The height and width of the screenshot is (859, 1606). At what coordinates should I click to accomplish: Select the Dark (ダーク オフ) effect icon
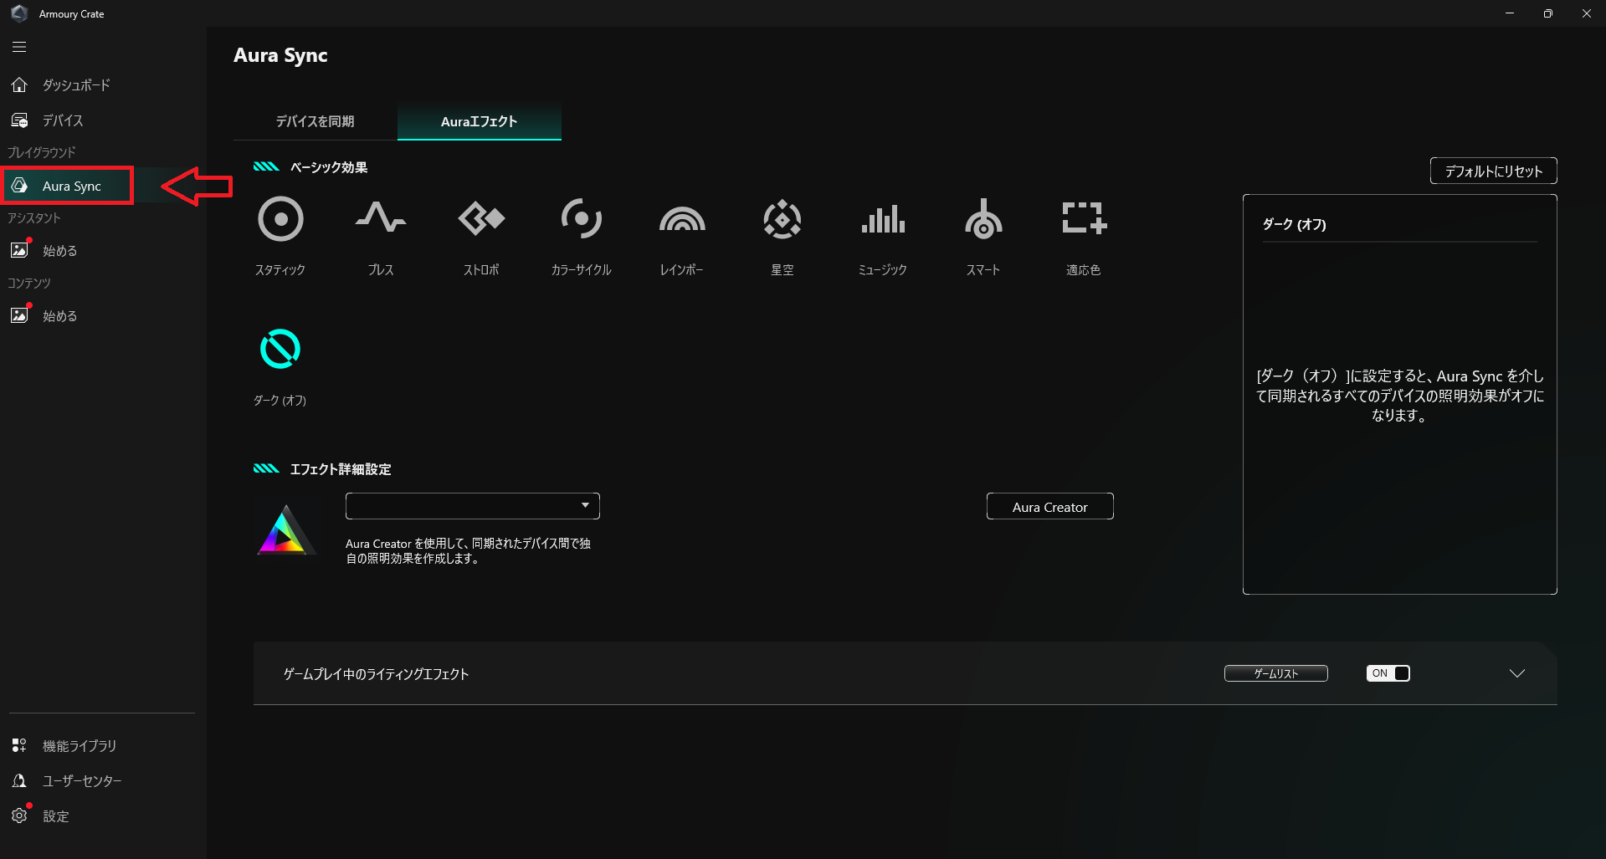(280, 349)
